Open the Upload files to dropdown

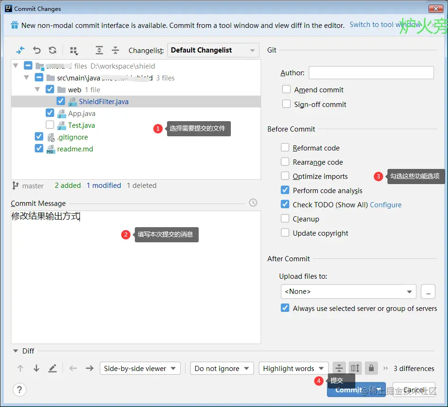tap(348, 292)
